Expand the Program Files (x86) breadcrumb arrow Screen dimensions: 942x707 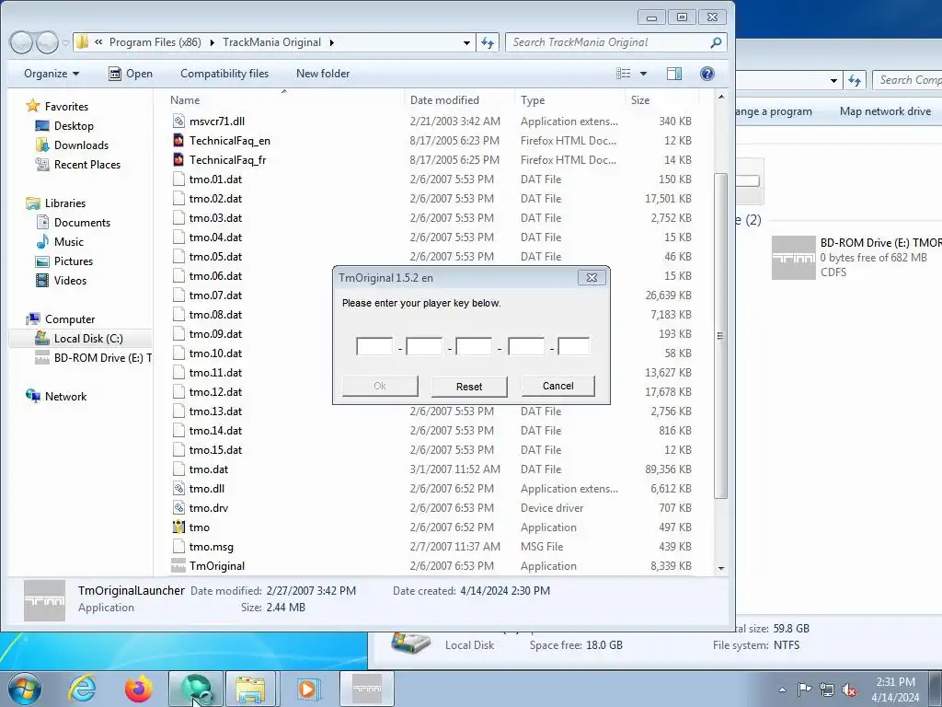[213, 42]
